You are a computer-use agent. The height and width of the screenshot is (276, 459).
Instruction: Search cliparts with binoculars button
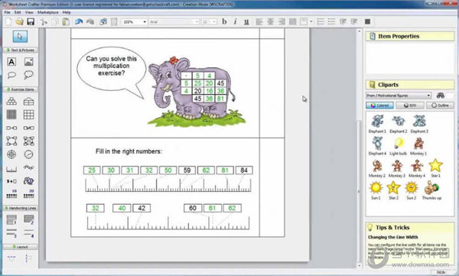tap(441, 96)
